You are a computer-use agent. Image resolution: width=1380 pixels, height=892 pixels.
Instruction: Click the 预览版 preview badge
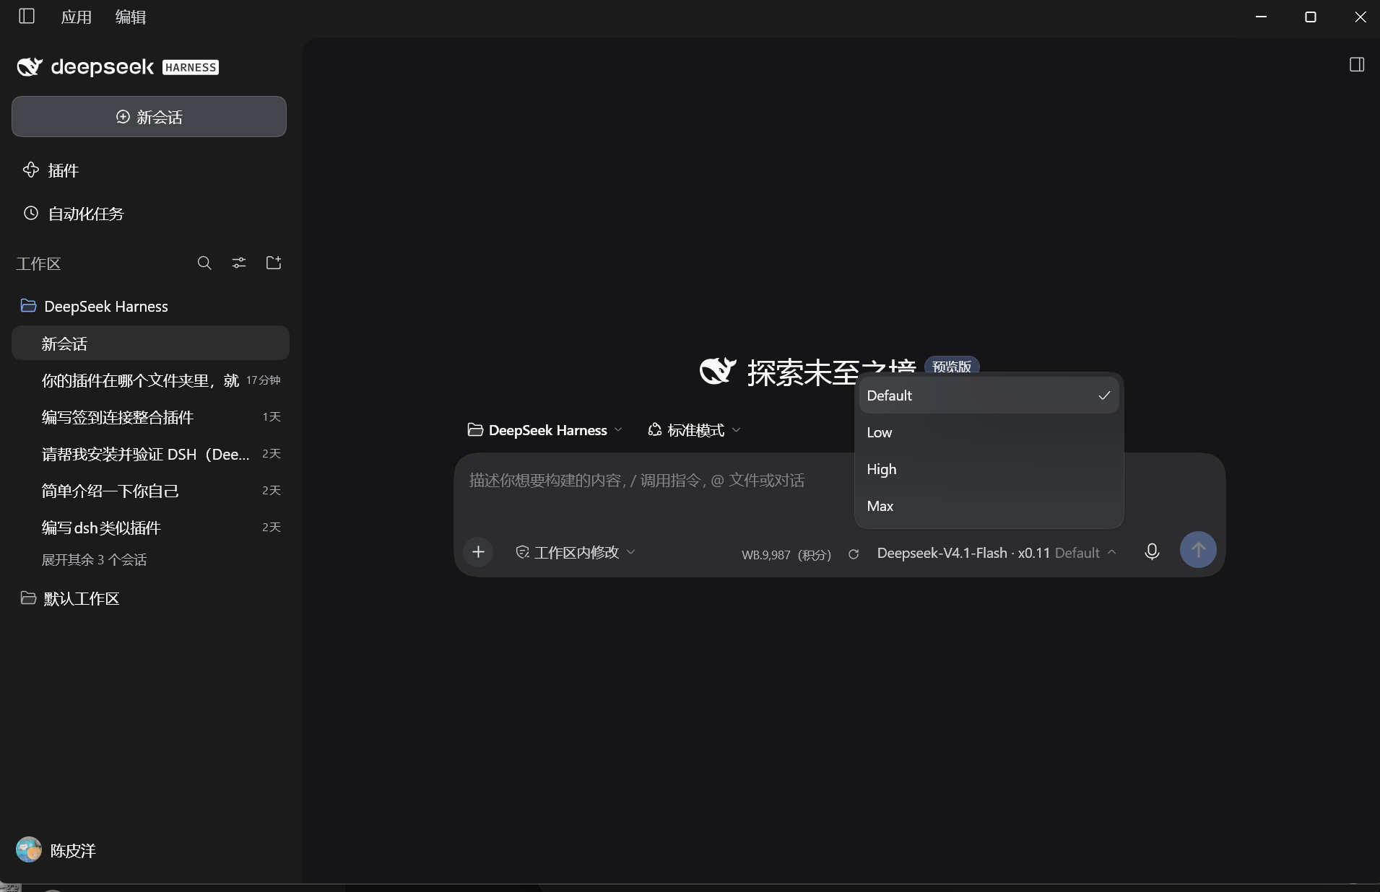(x=952, y=367)
